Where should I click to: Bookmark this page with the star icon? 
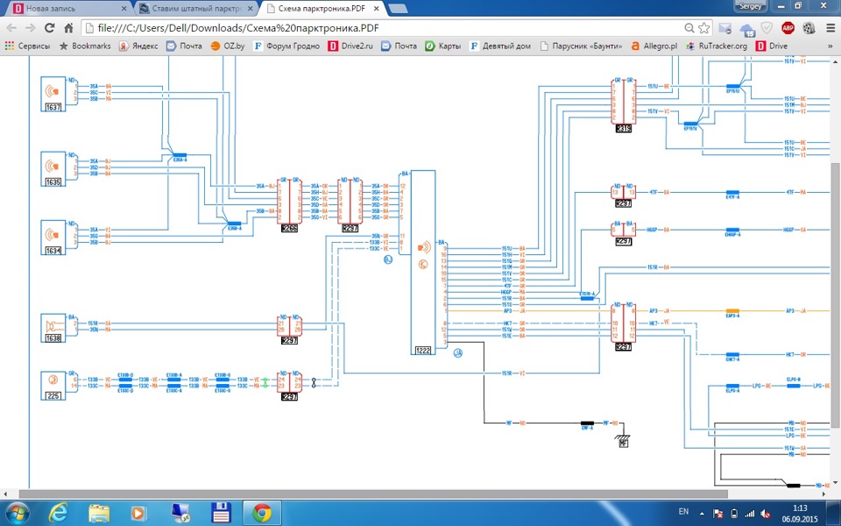tap(703, 28)
